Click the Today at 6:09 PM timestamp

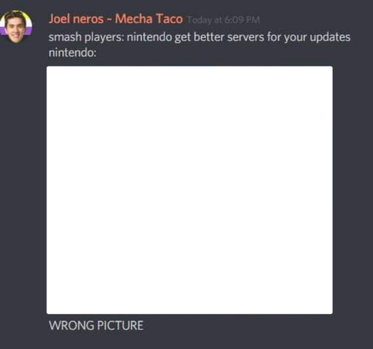tap(223, 20)
